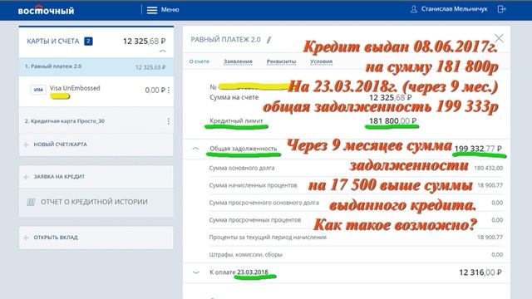This screenshot has width=532, height=299.
Task: Collapse the Карты и счета section
Action: (x=163, y=51)
